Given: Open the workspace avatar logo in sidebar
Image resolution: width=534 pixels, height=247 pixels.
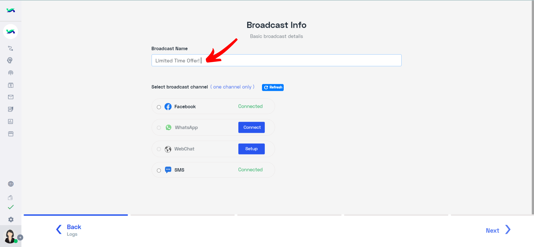Looking at the screenshot, I should (11, 31).
